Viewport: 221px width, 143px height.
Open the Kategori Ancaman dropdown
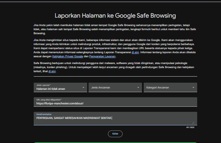point(170,87)
